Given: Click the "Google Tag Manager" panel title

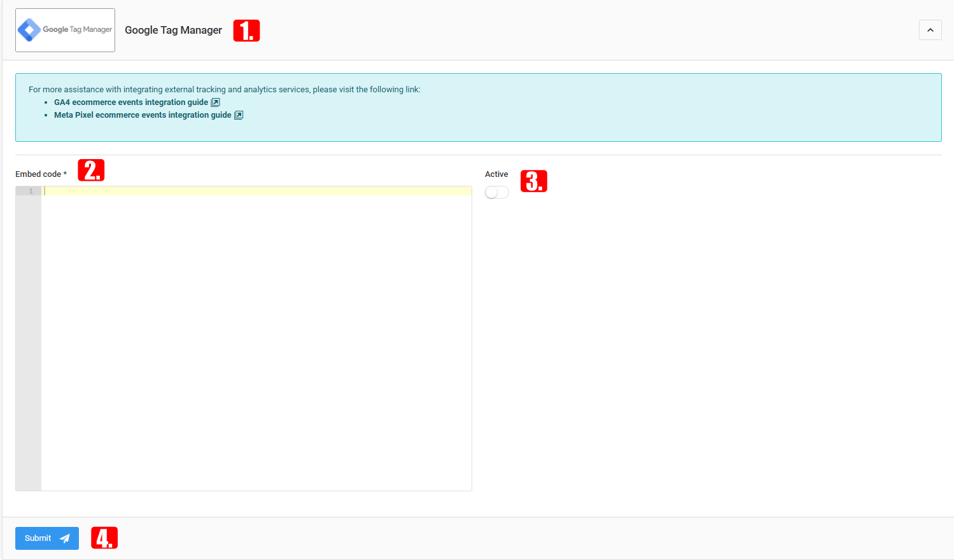Looking at the screenshot, I should [173, 30].
